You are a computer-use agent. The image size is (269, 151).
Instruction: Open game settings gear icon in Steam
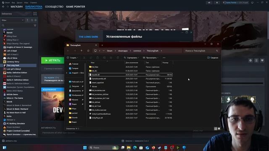pos(251,60)
